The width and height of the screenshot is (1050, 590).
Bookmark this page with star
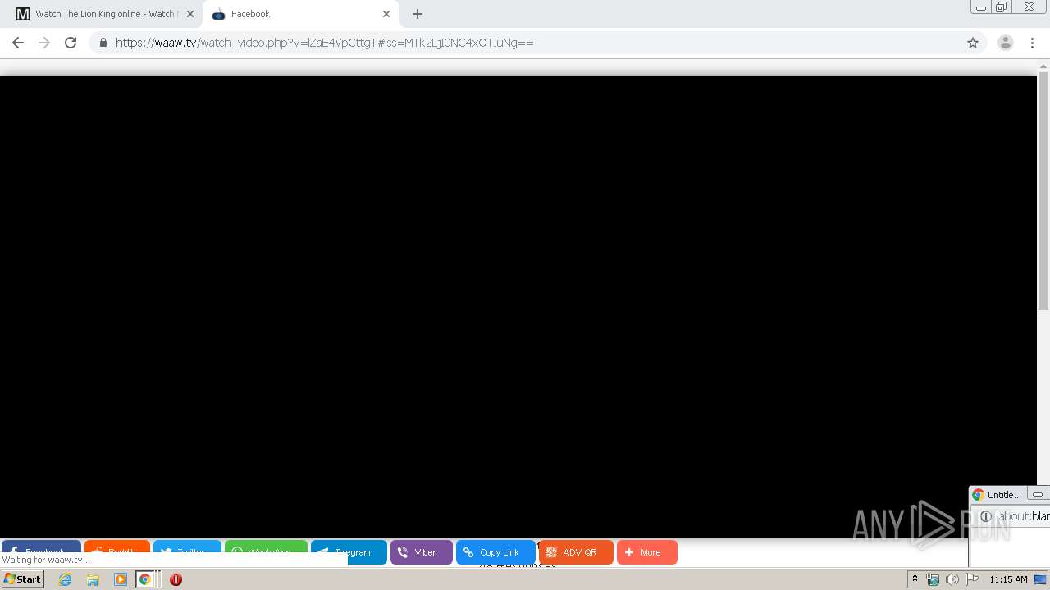click(973, 43)
